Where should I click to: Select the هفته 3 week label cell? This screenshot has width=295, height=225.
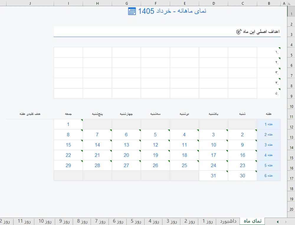[269, 145]
